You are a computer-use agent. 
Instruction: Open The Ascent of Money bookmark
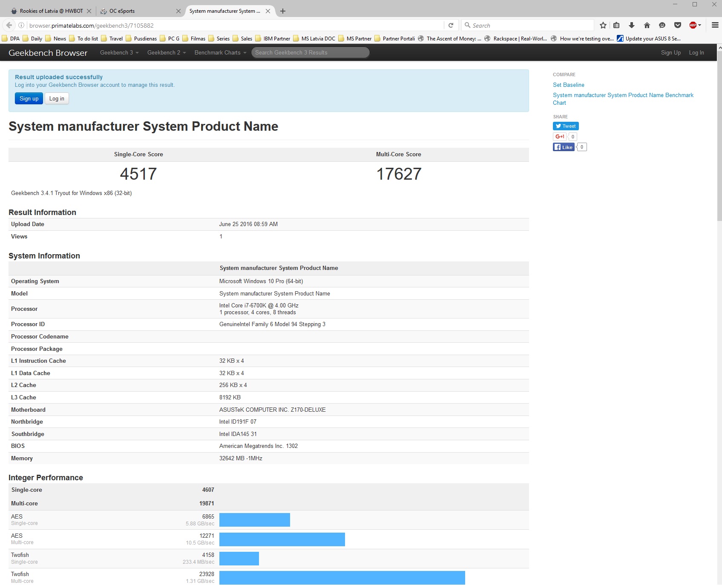(450, 38)
